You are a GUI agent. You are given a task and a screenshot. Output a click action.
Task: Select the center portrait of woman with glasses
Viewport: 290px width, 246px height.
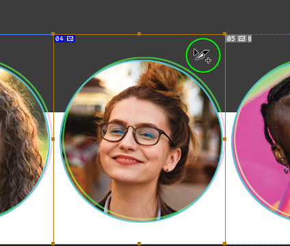click(x=142, y=140)
